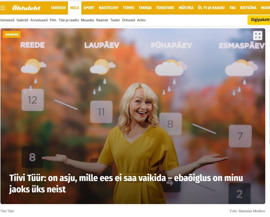Image resolution: width=270 pixels, height=217 pixels.
Task: Expand the article photo to fullscreen
Action: [x=258, y=36]
